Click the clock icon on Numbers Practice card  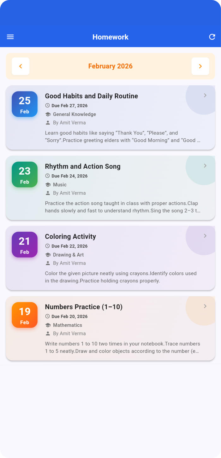pos(48,316)
